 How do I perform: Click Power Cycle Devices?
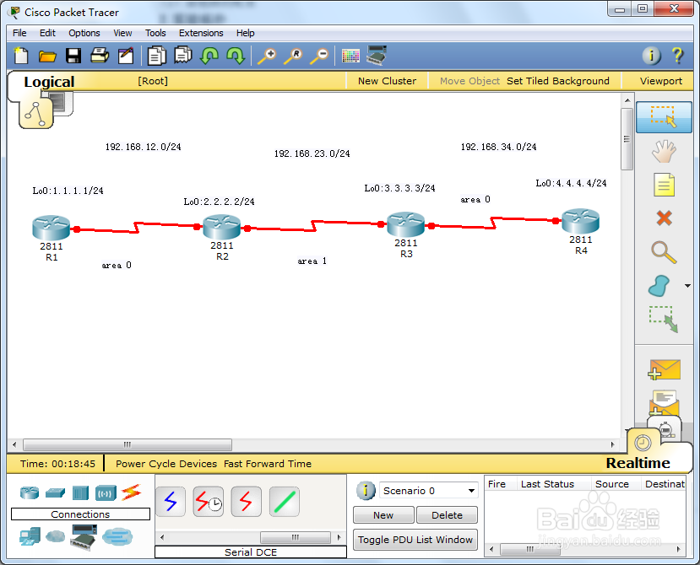pos(166,464)
